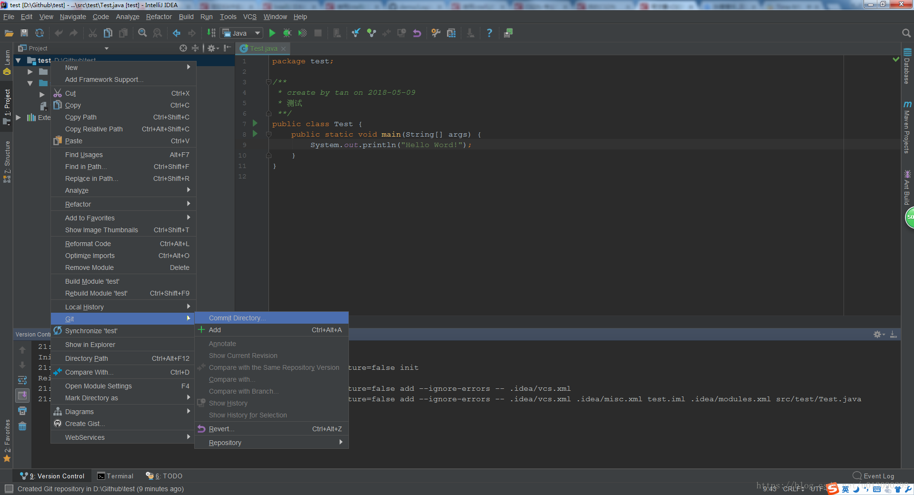Hide the Version Control panel icon

(x=894, y=335)
